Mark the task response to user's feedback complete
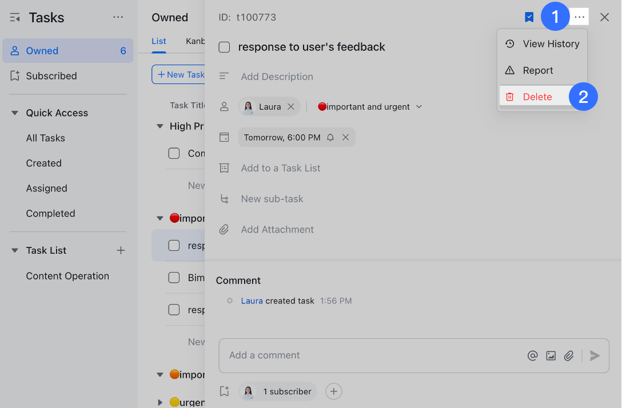Image resolution: width=622 pixels, height=408 pixels. pos(224,47)
